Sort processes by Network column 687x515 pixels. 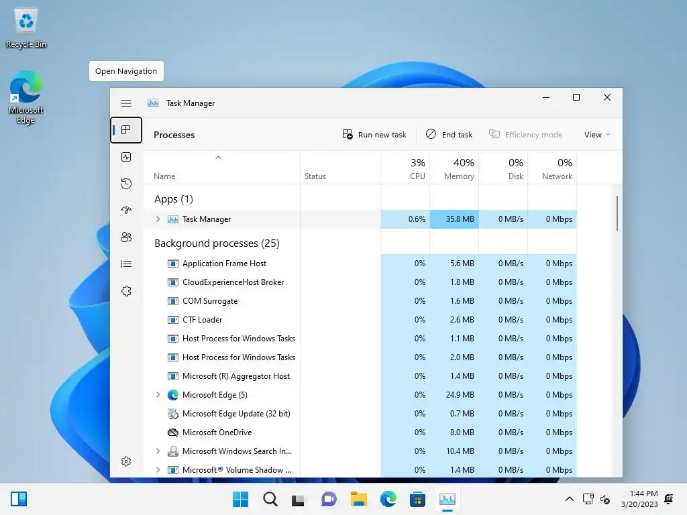tap(553, 168)
